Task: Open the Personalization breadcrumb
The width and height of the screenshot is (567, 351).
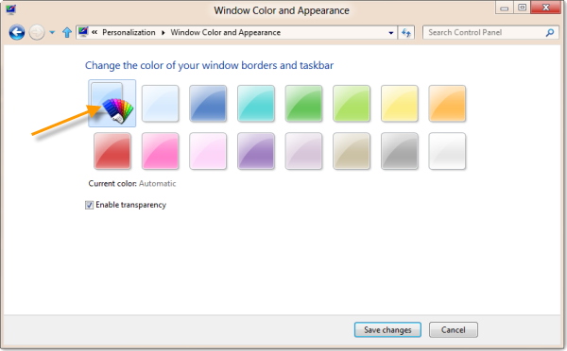Action: click(129, 32)
